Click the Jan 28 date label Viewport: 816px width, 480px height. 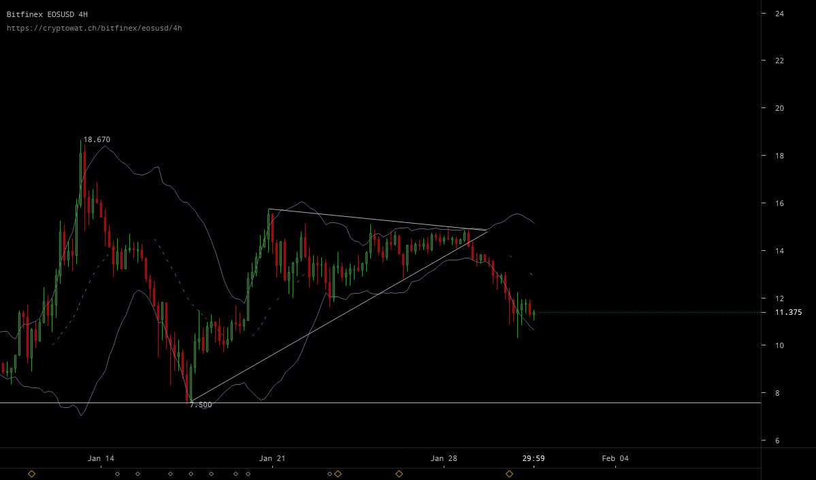(444, 458)
